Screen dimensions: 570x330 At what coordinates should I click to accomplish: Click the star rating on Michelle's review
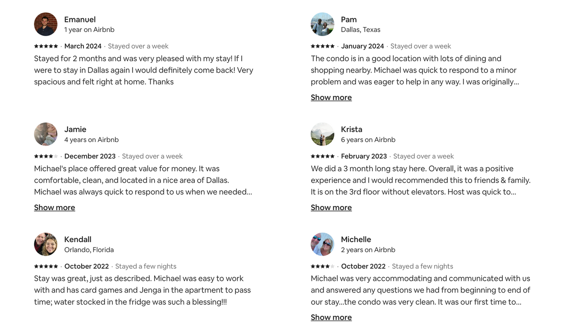pos(323,266)
